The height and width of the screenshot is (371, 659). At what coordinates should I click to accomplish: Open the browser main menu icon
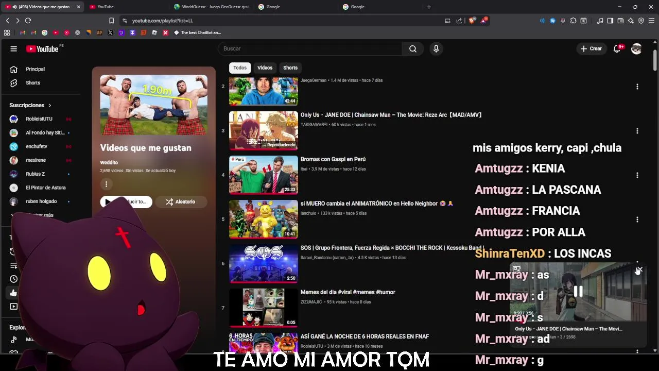(x=651, y=21)
